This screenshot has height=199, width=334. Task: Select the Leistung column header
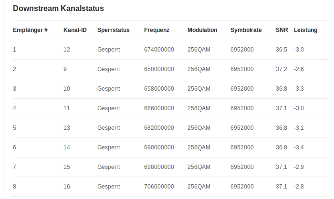[x=305, y=30]
